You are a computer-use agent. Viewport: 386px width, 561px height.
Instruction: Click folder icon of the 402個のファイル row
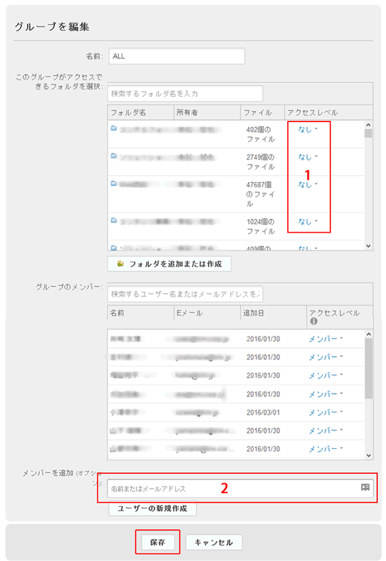[x=114, y=128]
